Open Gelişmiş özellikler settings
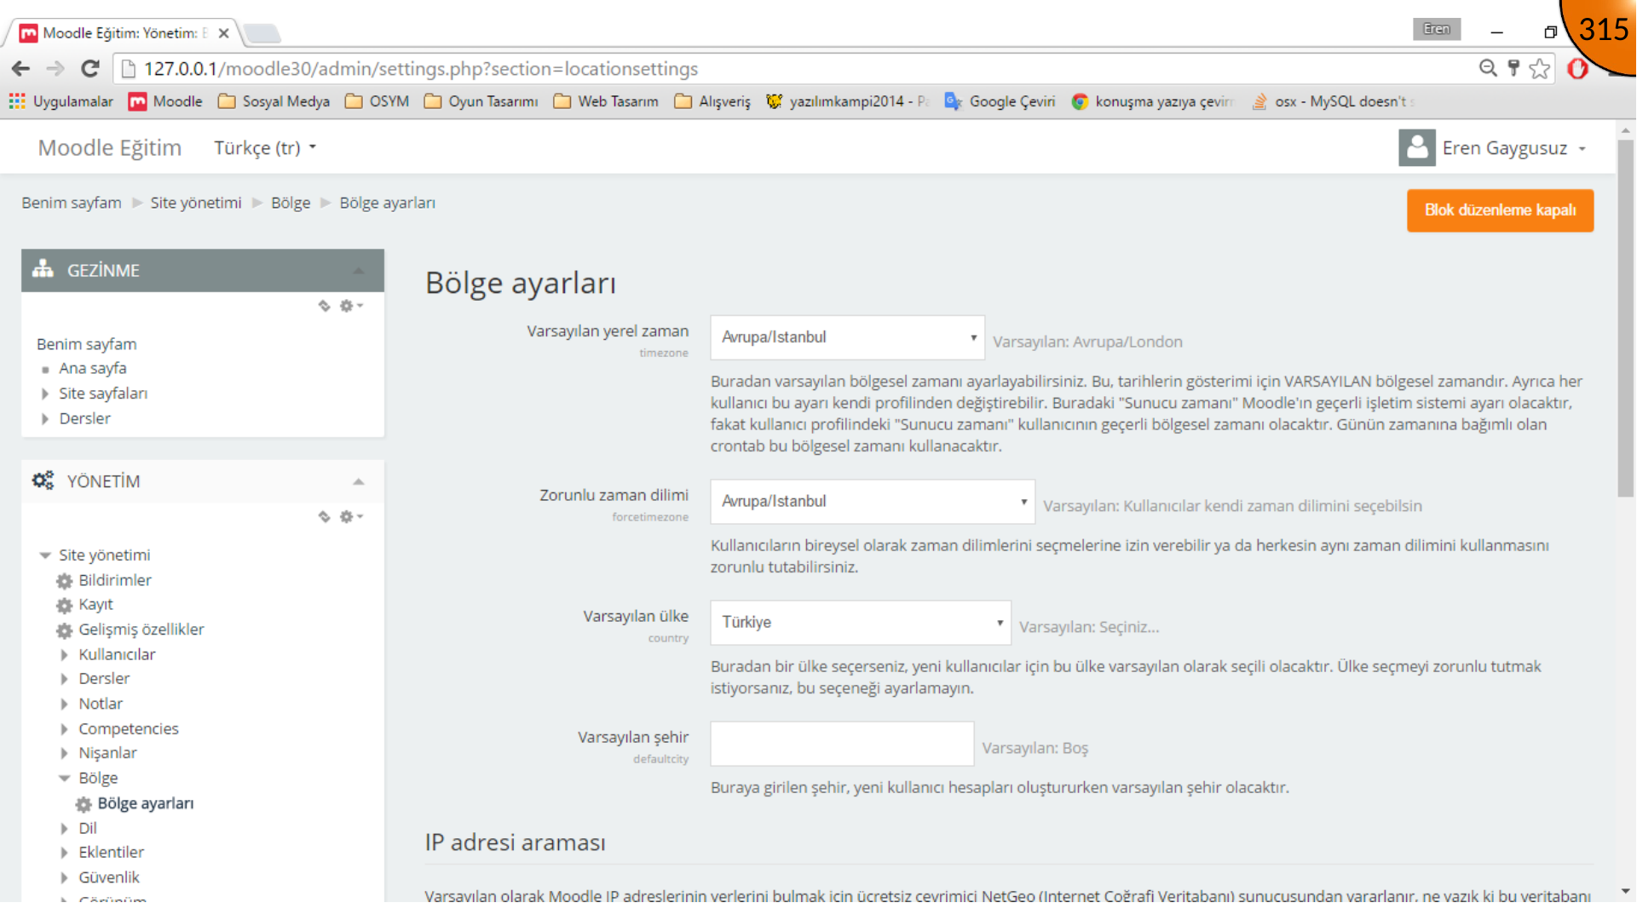1637x920 pixels. point(141,630)
